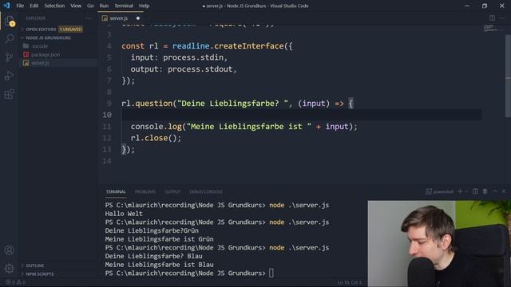Viewport: 511px width, 287px height.
Task: Switch to the Debug Console tab
Action: click(x=206, y=191)
